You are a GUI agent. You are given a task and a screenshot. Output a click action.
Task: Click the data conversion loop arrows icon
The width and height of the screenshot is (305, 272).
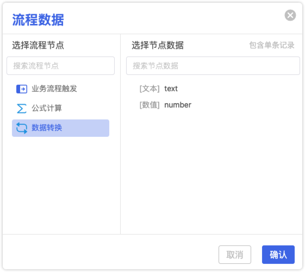pos(22,128)
